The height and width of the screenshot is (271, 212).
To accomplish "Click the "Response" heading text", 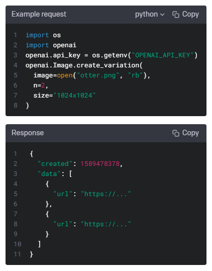I will point(28,133).
